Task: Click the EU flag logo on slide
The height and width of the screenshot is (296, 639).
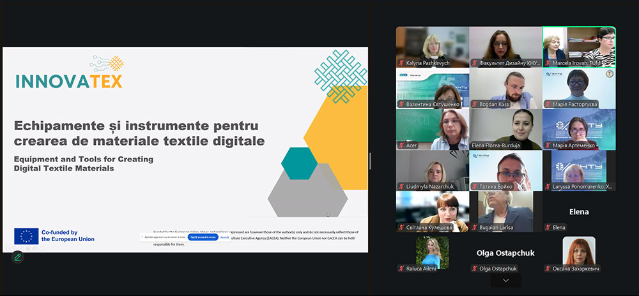Action: [26, 236]
